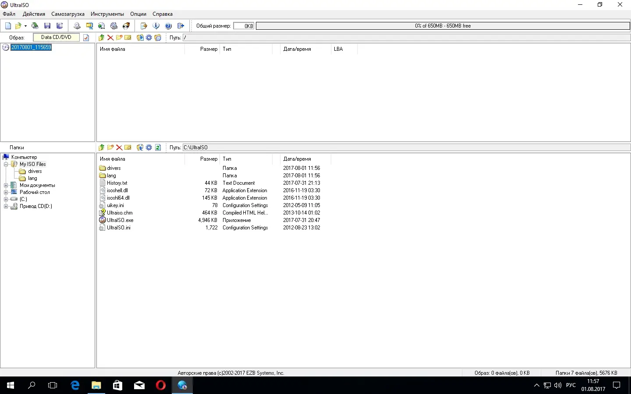Click the monitor-shaped icon after the CD drive icon
The width and height of the screenshot is (631, 394).
[89, 26]
